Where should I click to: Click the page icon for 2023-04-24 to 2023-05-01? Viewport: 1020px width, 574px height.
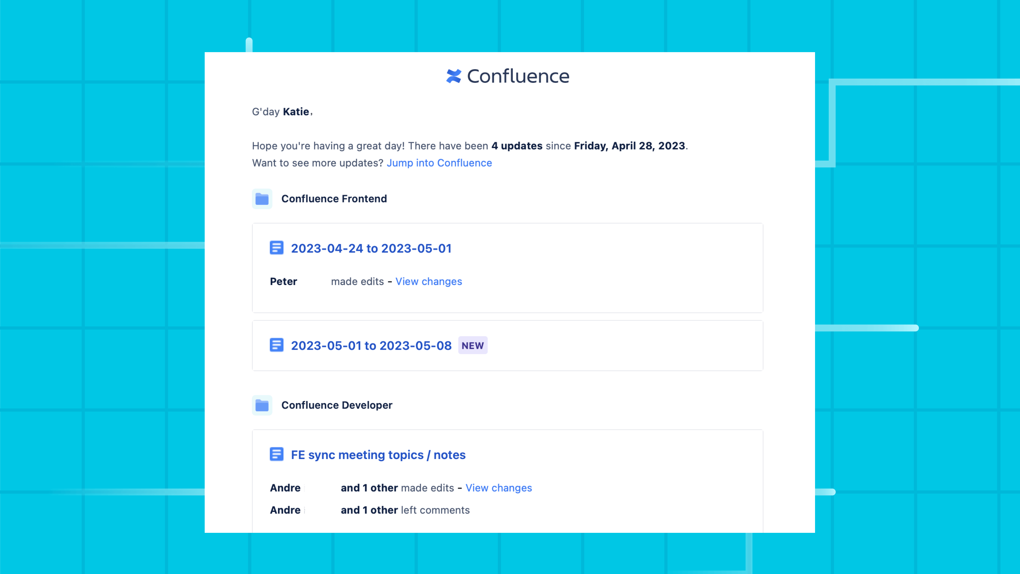[277, 248]
